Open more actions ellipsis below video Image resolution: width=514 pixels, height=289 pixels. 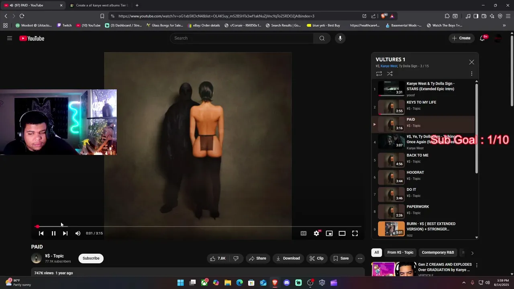(360, 258)
